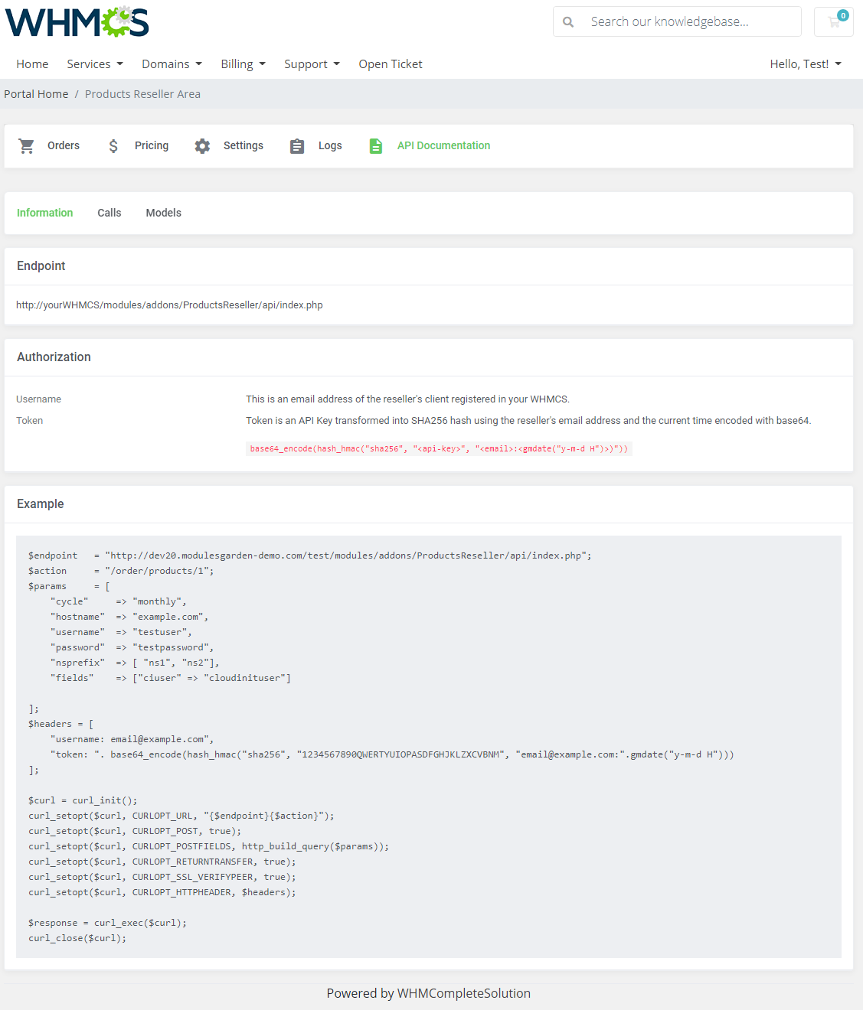863x1010 pixels.
Task: Click the curl_close($curl) line
Action: click(x=77, y=938)
